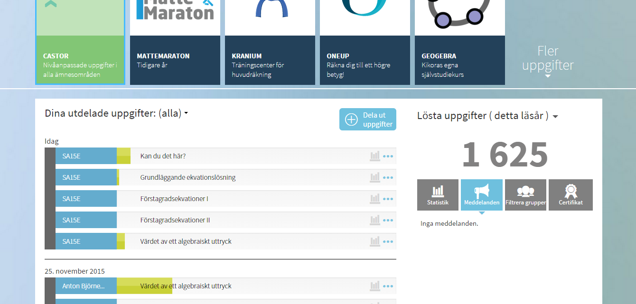The height and width of the screenshot is (304, 636).
Task: Open options ellipsis for Förstagradsekvationer II
Action: (x=389, y=220)
